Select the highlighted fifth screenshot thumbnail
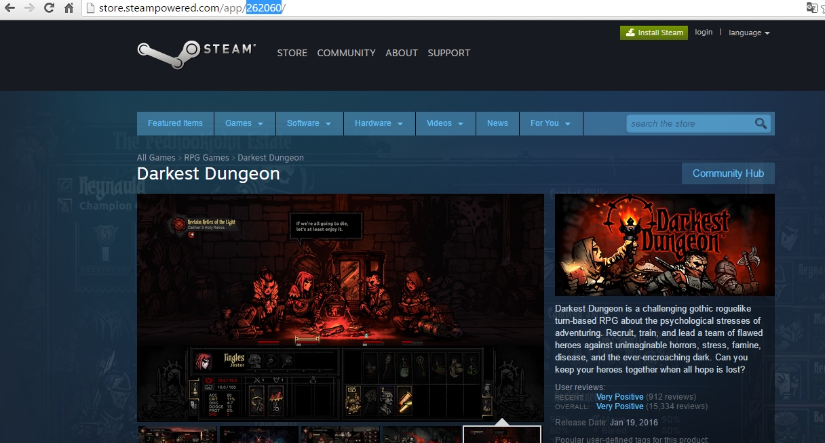Screen dimensions: 825x443 (502, 434)
